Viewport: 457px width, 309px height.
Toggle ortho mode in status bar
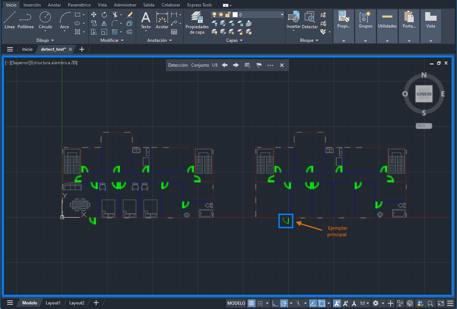[x=275, y=303]
